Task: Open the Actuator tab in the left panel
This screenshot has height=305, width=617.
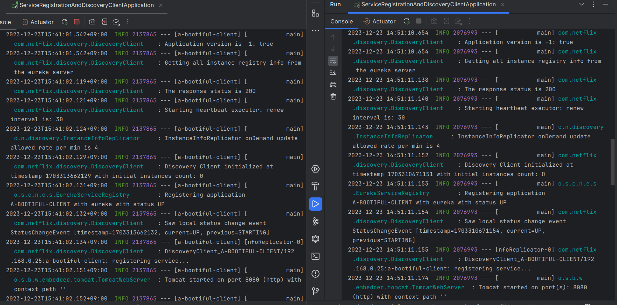Action: click(37, 22)
